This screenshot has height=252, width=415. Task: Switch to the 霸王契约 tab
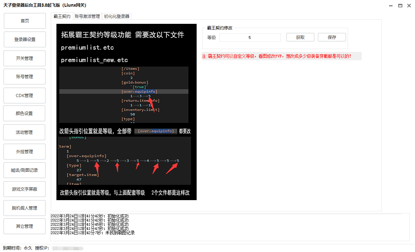click(62, 16)
